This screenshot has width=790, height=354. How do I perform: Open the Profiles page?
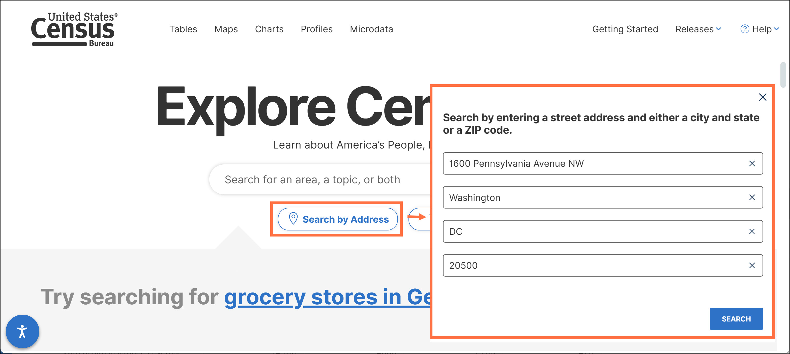(316, 29)
